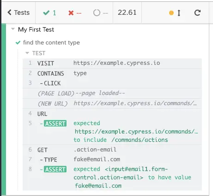The height and width of the screenshot is (196, 213).
Task: Click the green passed tests checkmark
Action: pyautogui.click(x=46, y=13)
